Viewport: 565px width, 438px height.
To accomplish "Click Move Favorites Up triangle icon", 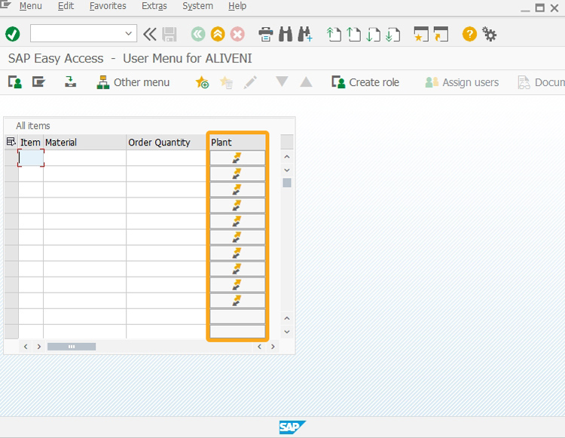I will coord(306,82).
